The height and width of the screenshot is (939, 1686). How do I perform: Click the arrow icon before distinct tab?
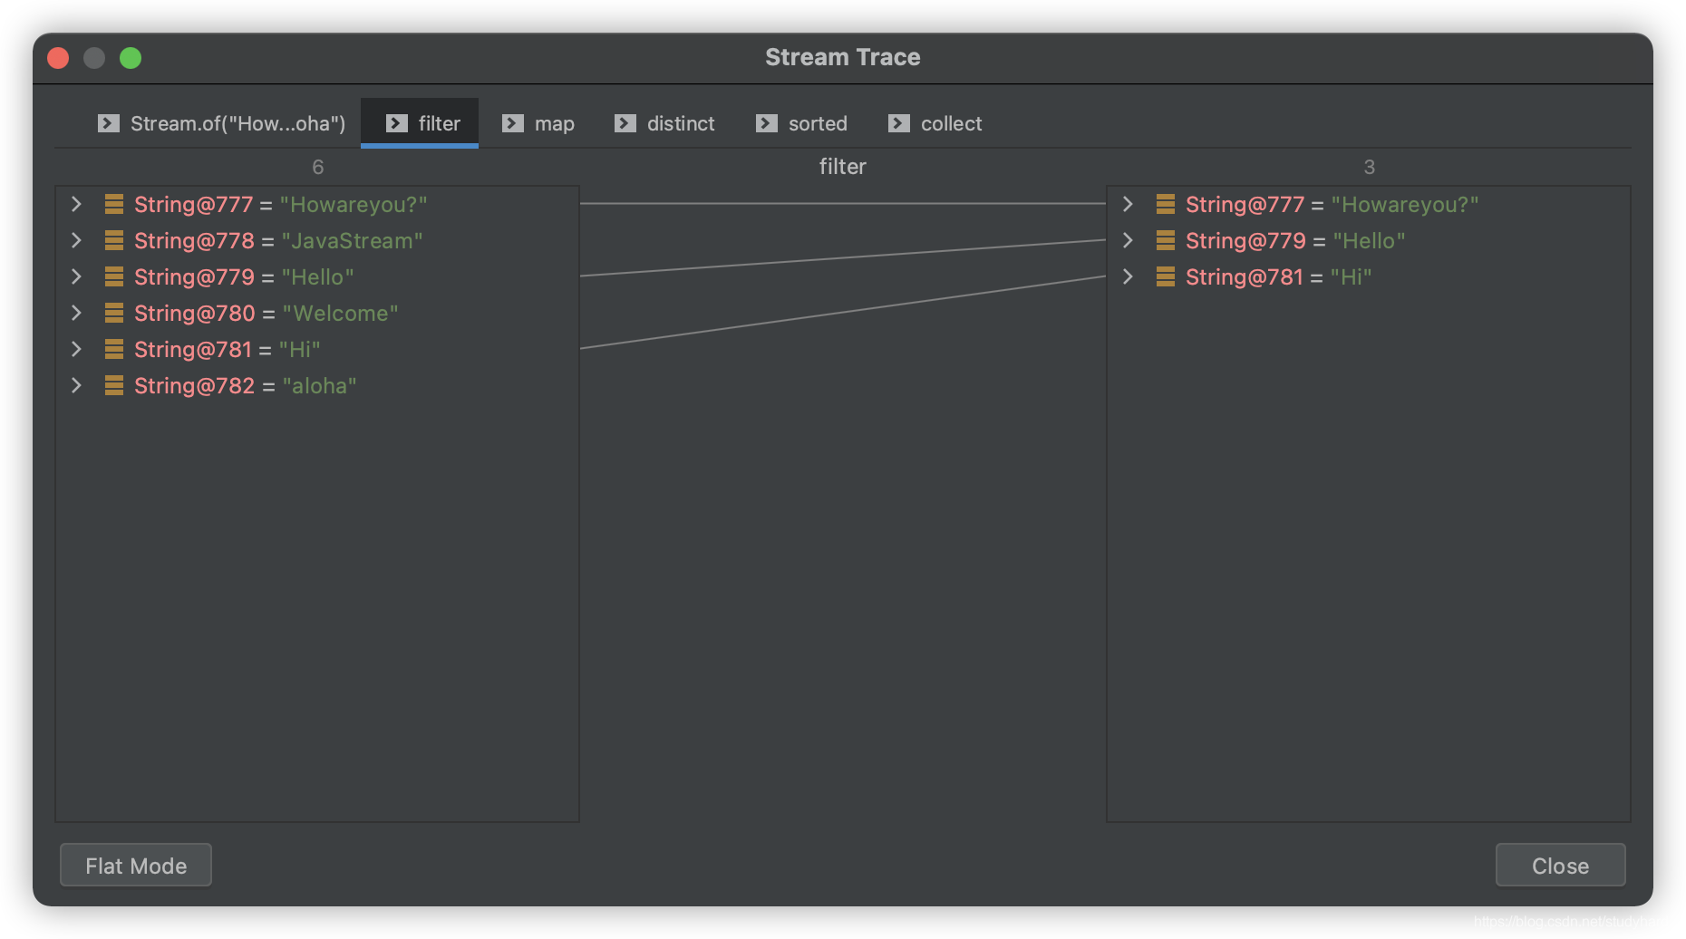pyautogui.click(x=624, y=123)
